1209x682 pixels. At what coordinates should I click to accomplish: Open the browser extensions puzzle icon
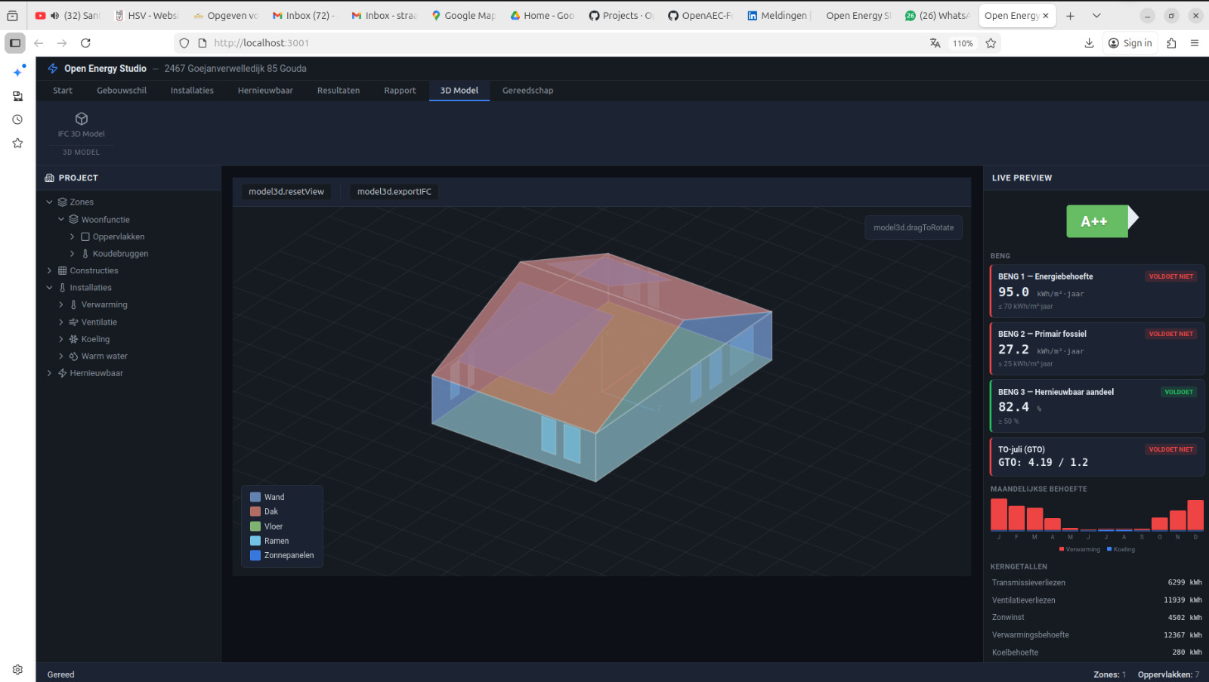click(x=1171, y=43)
